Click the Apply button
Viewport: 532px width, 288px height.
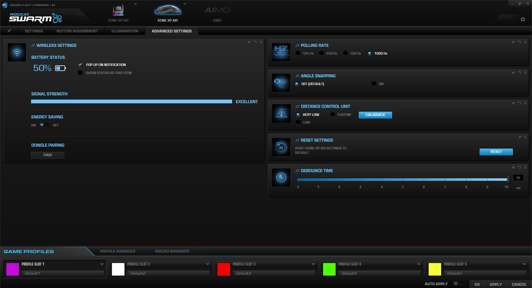coord(496,284)
